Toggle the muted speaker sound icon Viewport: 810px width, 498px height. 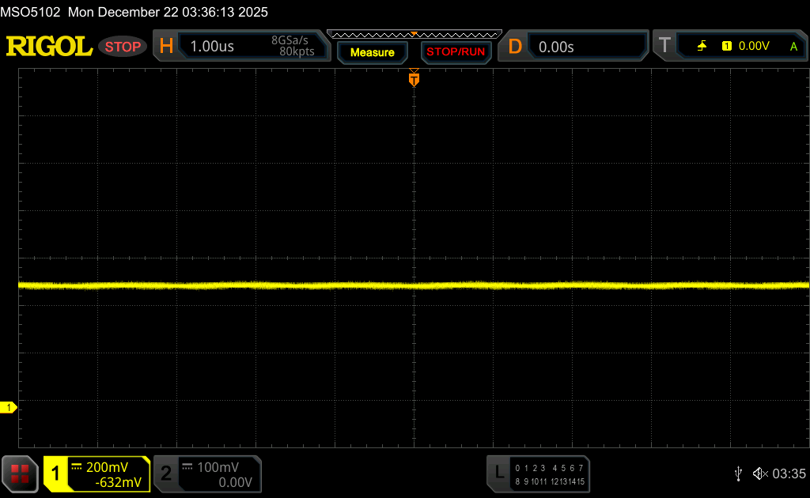[759, 473]
